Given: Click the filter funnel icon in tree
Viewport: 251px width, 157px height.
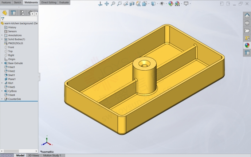Looking at the screenshot, I should point(3,19).
